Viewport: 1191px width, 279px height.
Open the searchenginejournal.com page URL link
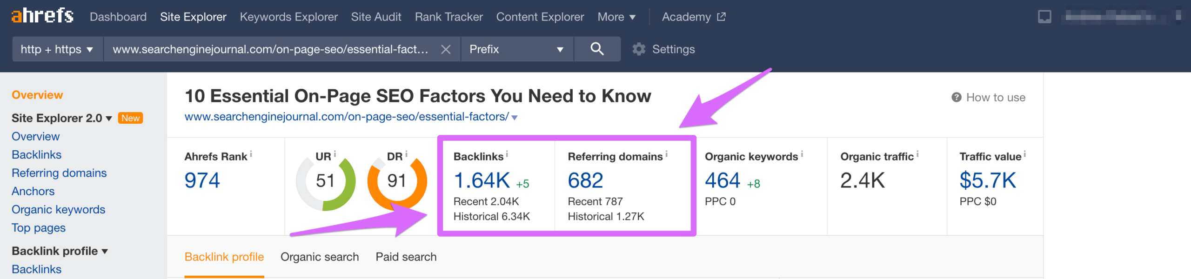click(x=347, y=117)
